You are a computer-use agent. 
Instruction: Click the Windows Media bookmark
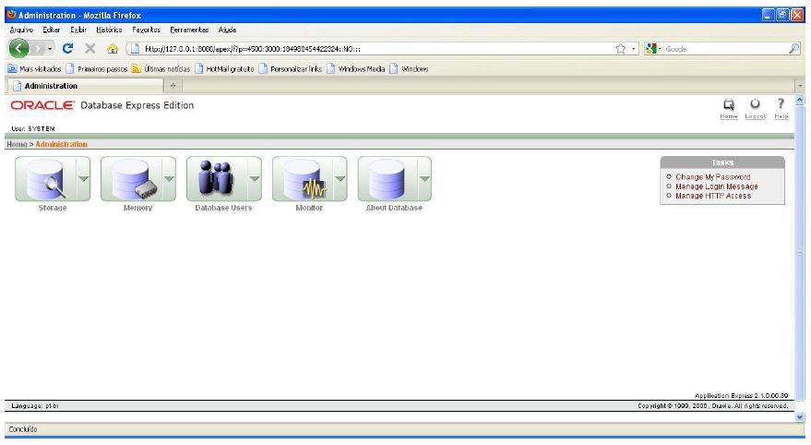pyautogui.click(x=356, y=69)
